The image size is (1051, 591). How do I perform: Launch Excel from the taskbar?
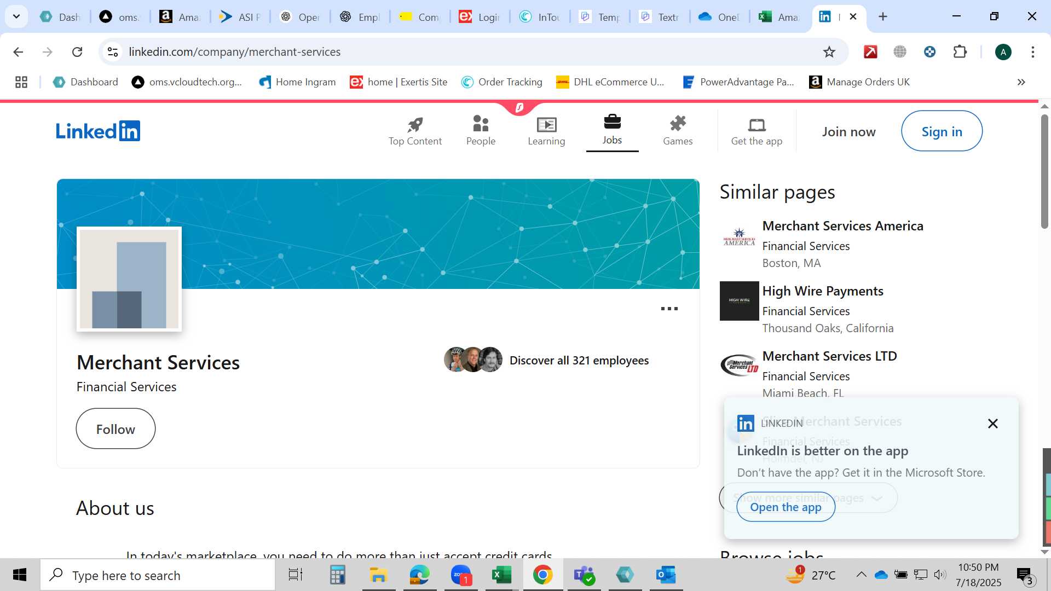pyautogui.click(x=501, y=575)
